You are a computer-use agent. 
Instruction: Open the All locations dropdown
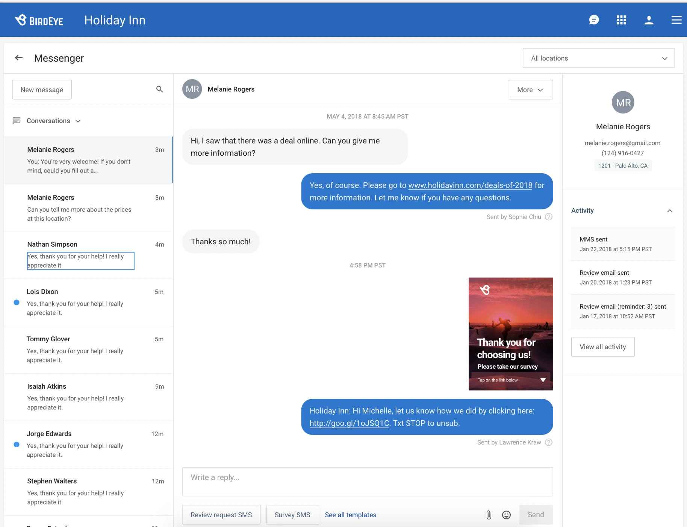tap(599, 58)
